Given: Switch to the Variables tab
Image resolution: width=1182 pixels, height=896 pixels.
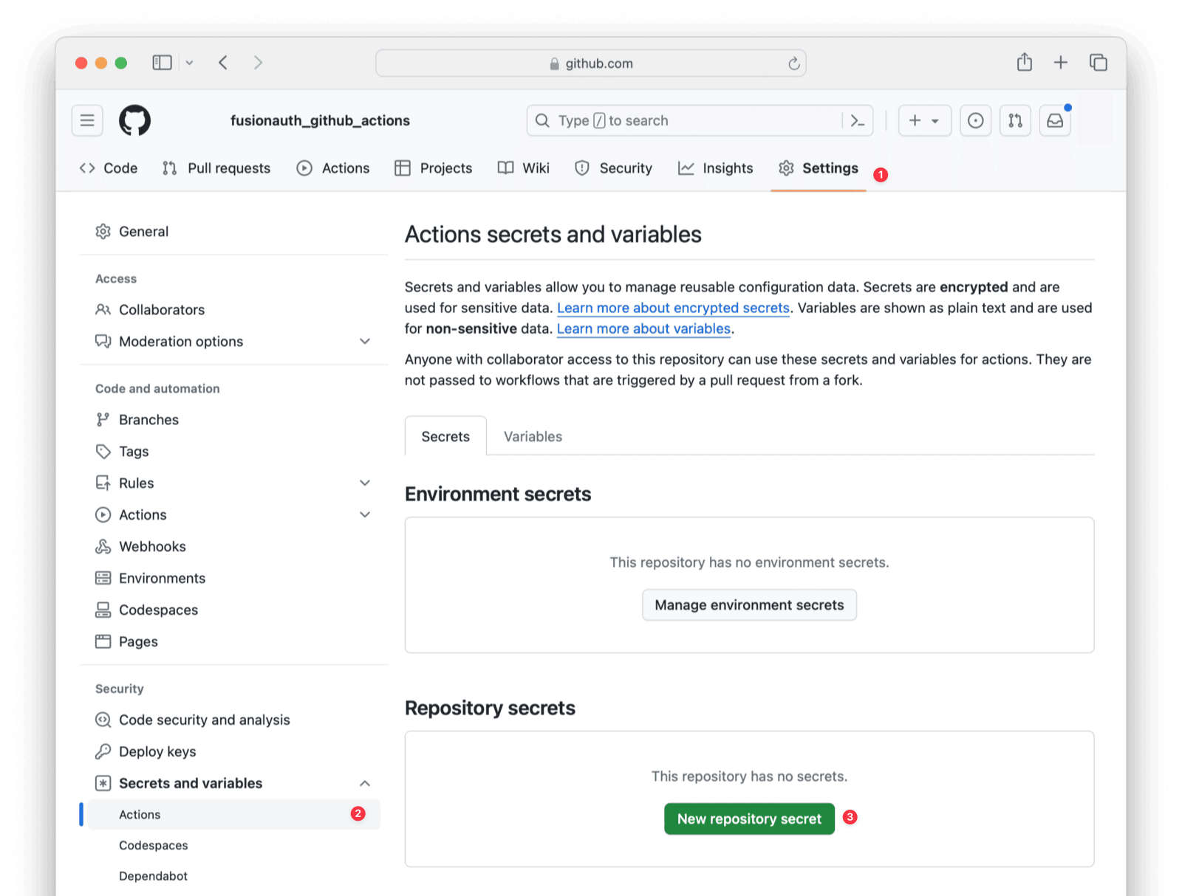Looking at the screenshot, I should point(532,436).
